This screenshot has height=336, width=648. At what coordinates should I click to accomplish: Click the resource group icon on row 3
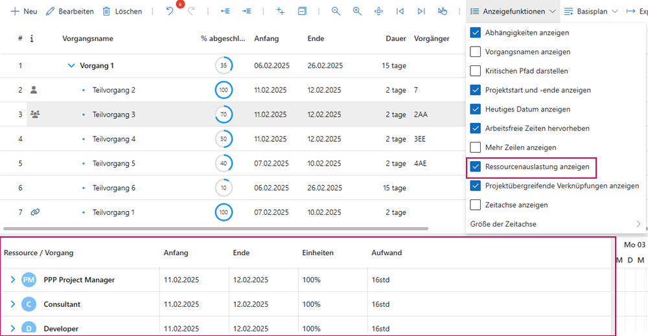click(x=35, y=115)
